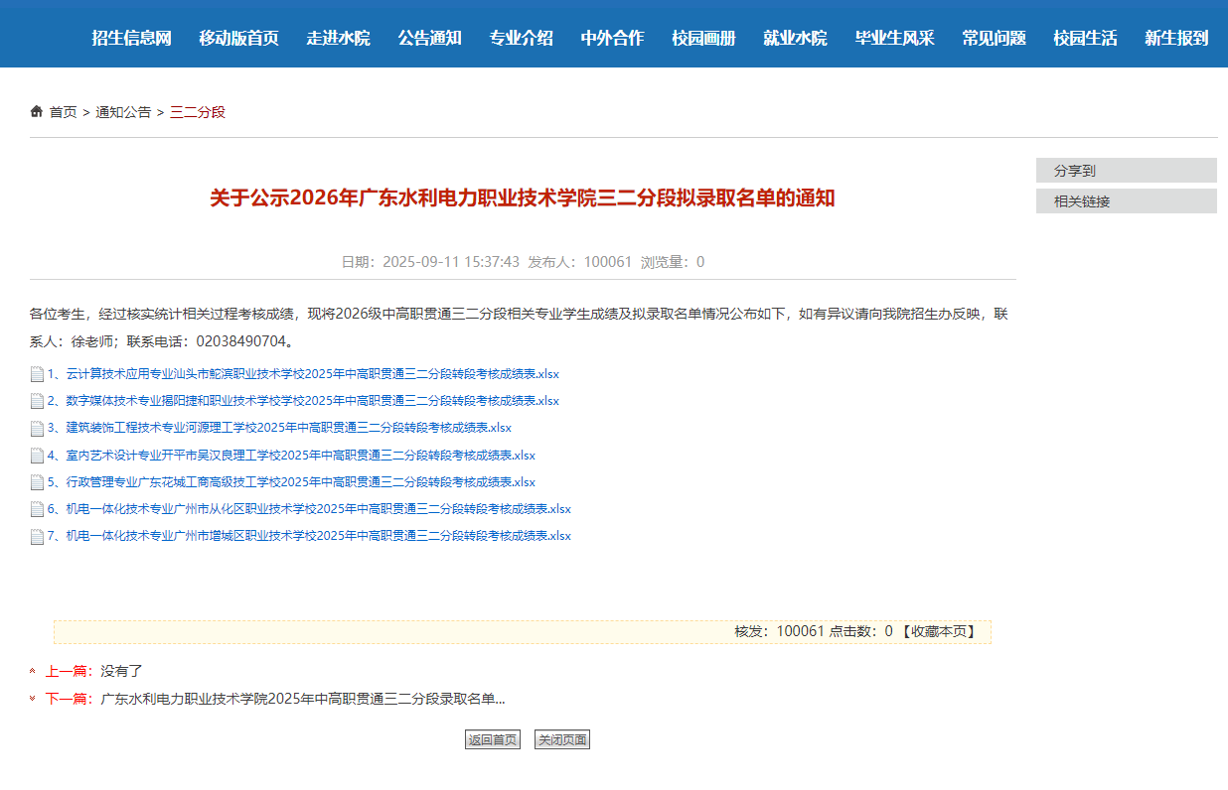Open the 公告通知 navigation menu

point(428,37)
